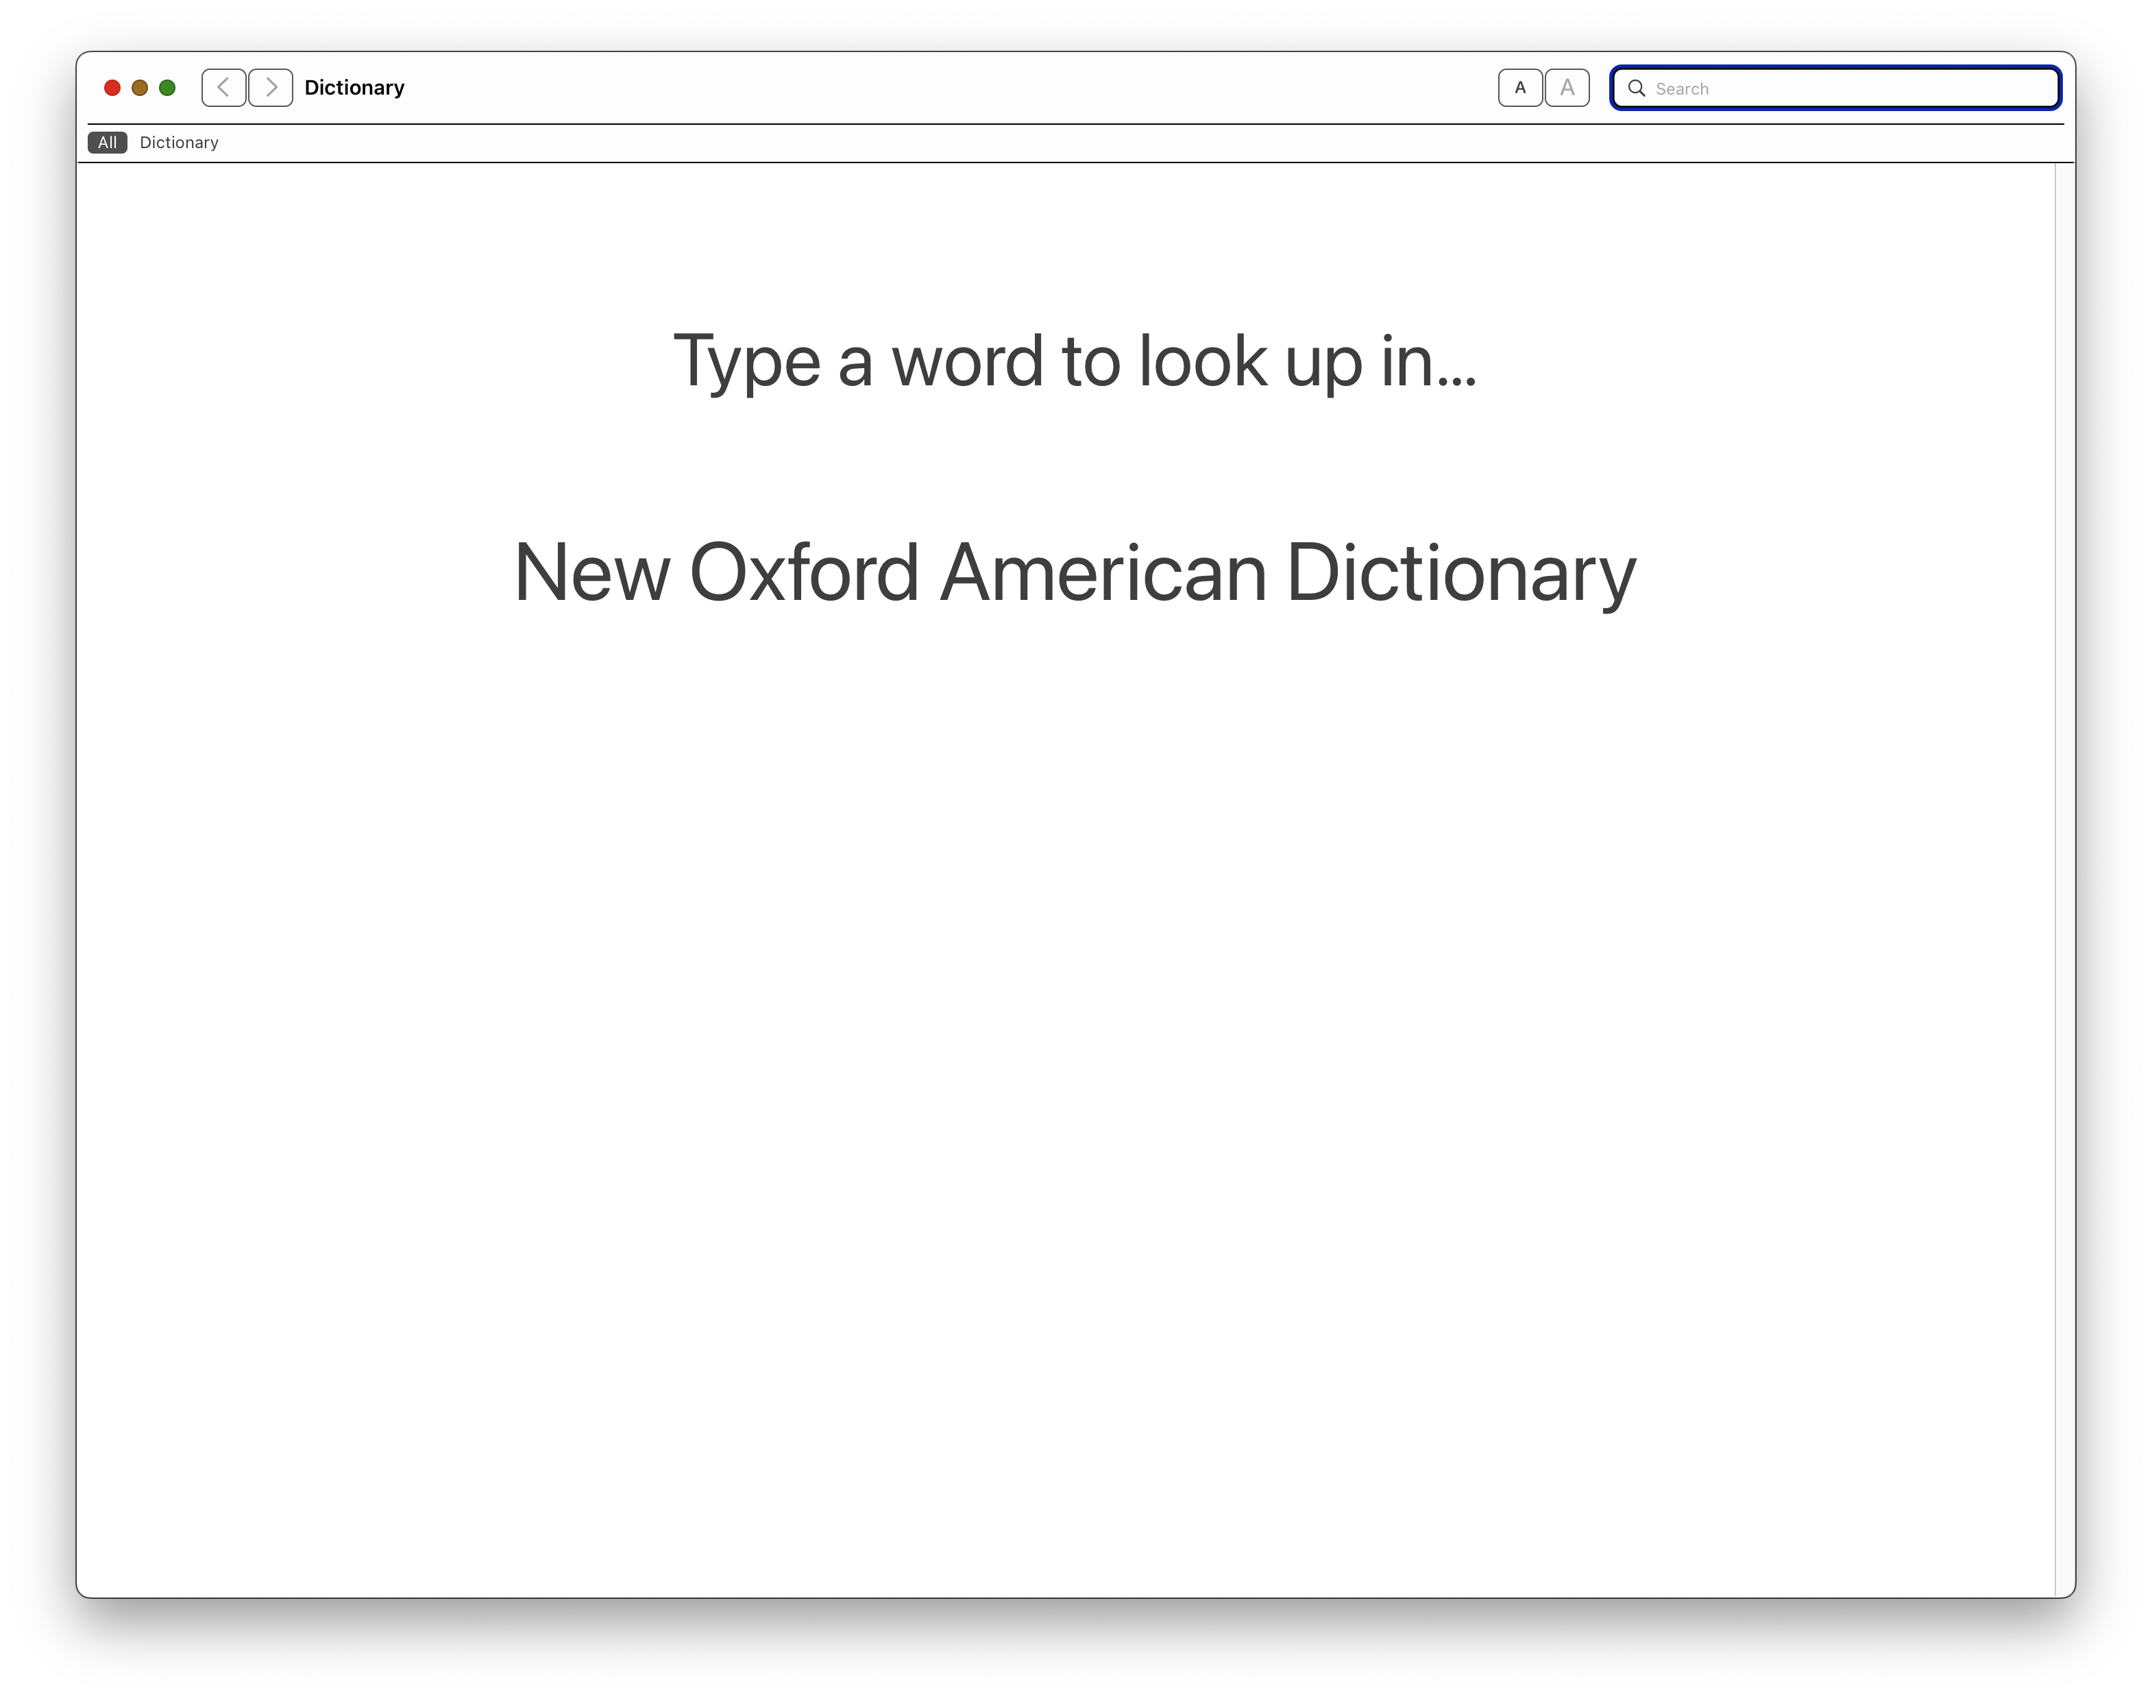Click the 'Type a word to look up in…' heading
This screenshot has height=1699, width=2152.
(x=1074, y=360)
